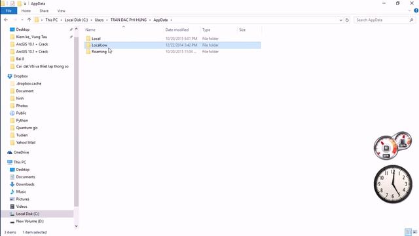Image resolution: width=419 pixels, height=236 pixels.
Task: Open Documents under This PC
Action: [26, 177]
